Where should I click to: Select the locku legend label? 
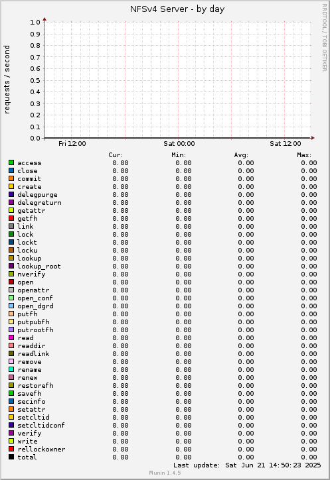coord(28,251)
